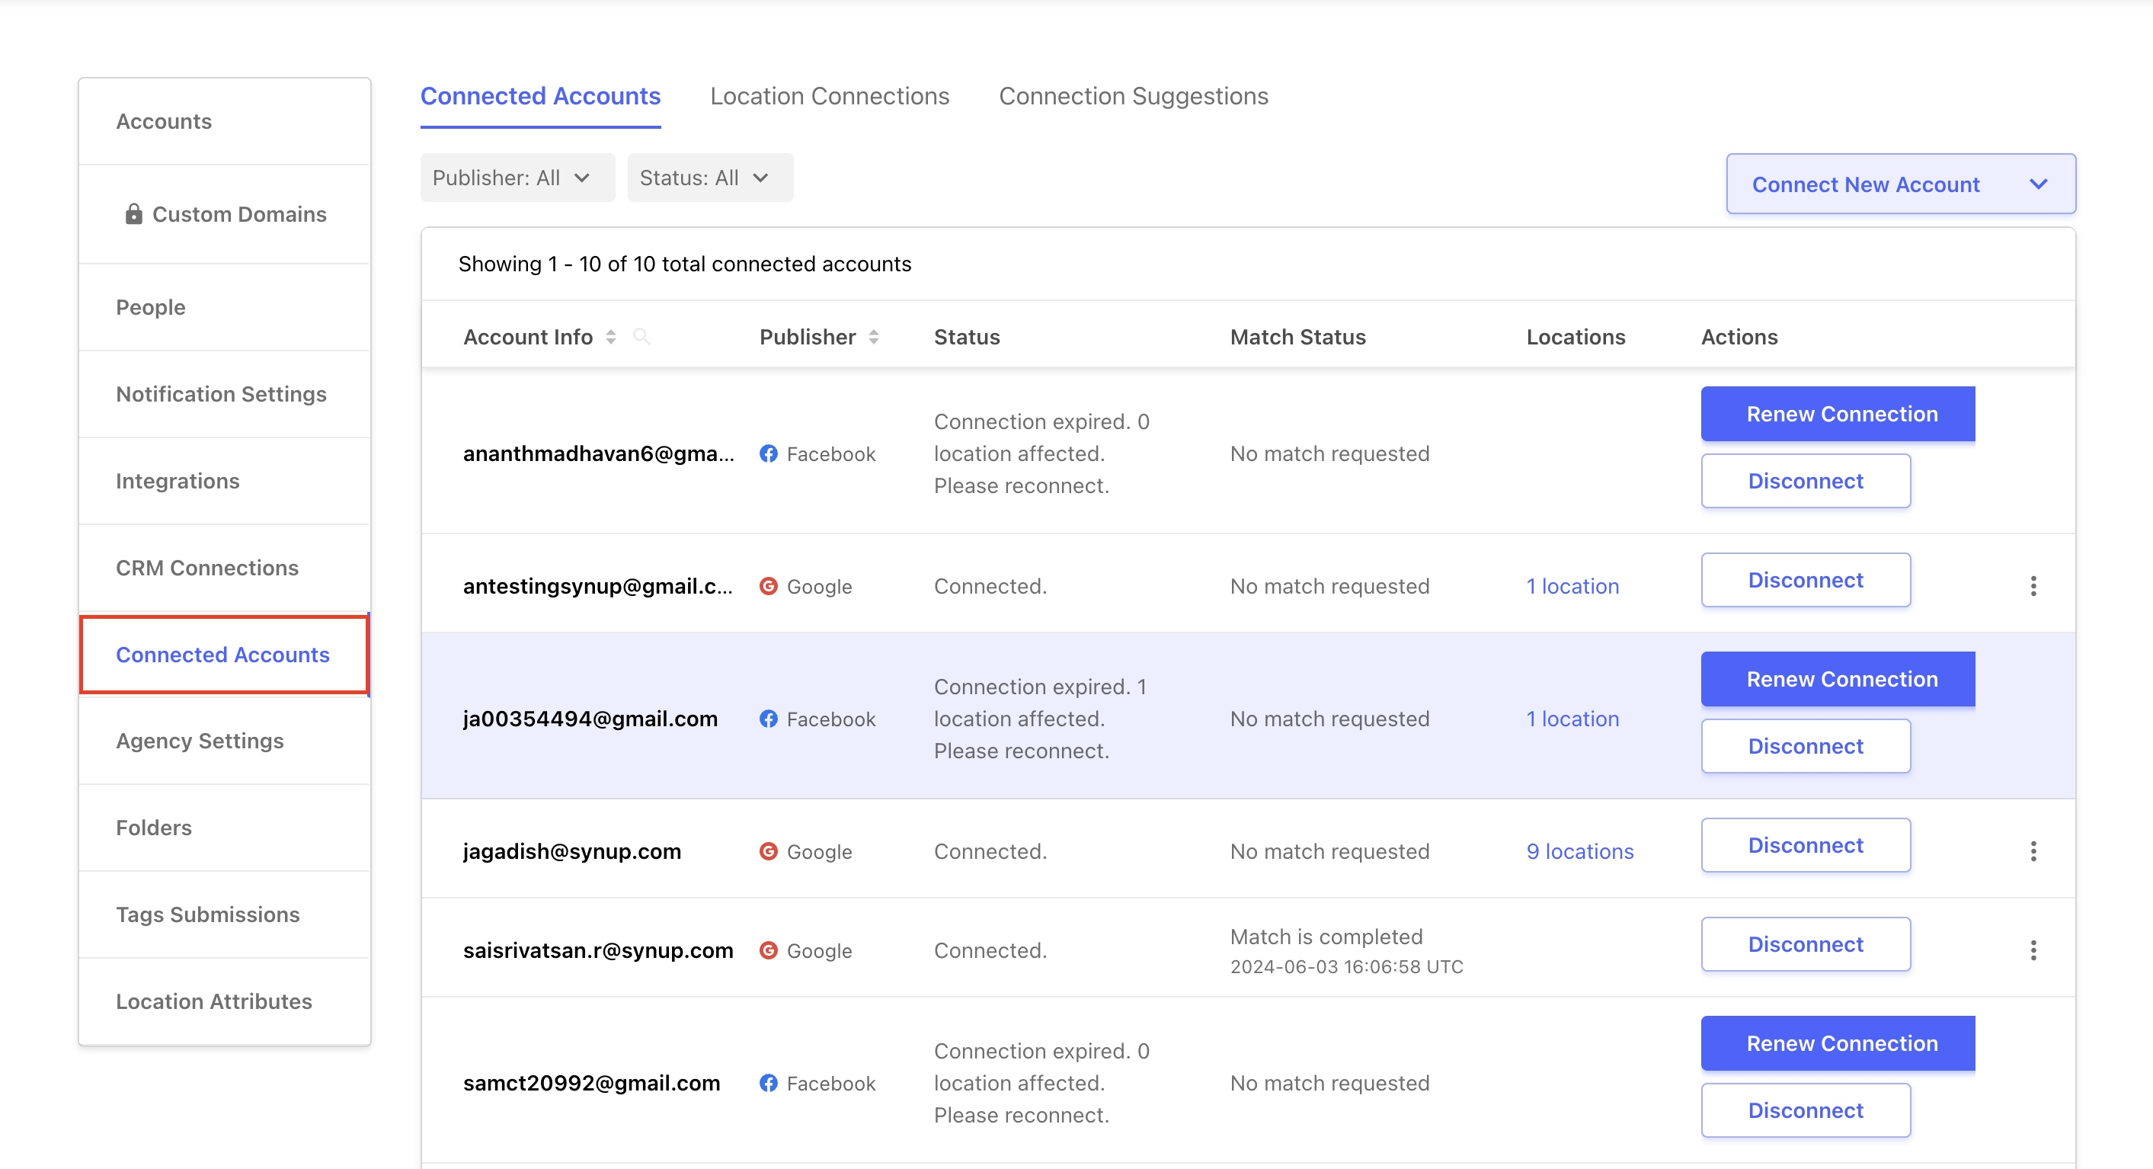The height and width of the screenshot is (1169, 2153).
Task: Switch to the Connection Suggestions tab
Action: pyautogui.click(x=1134, y=96)
